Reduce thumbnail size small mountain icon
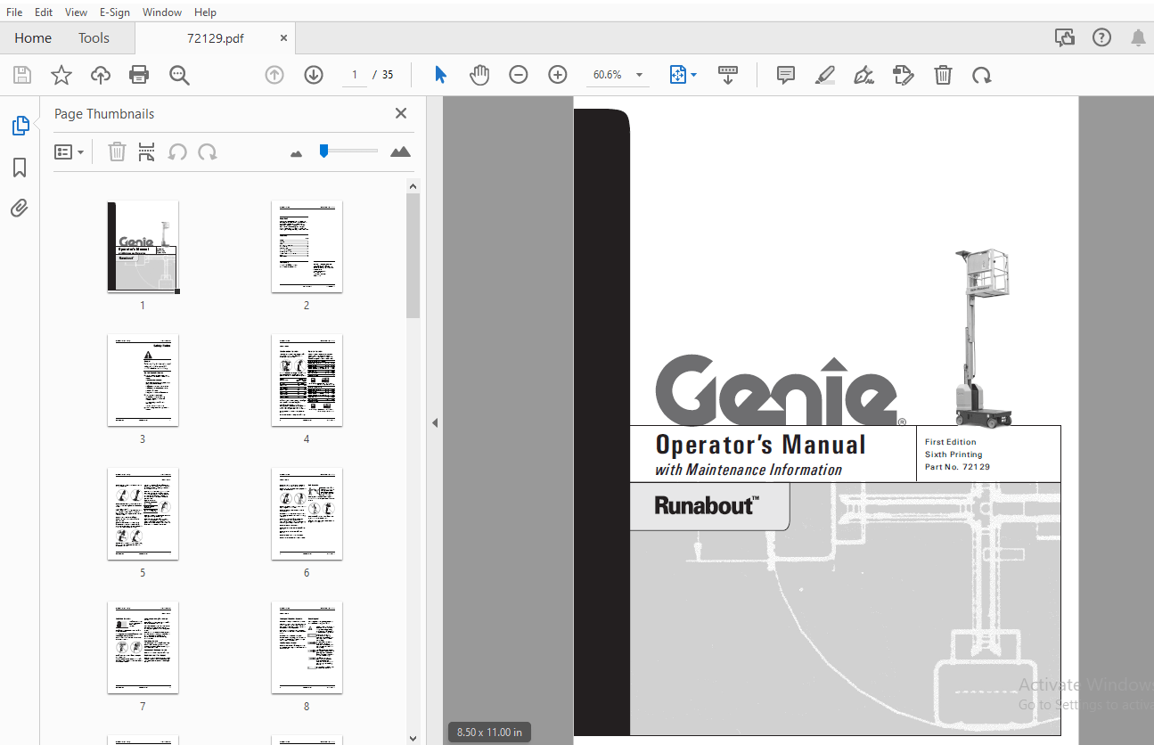Image resolution: width=1154 pixels, height=745 pixels. [x=297, y=153]
